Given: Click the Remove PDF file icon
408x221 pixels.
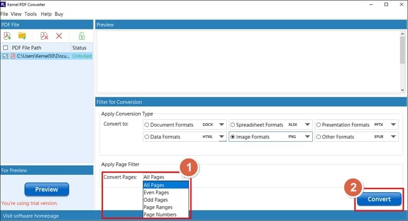Looking at the screenshot, I should (44, 36).
